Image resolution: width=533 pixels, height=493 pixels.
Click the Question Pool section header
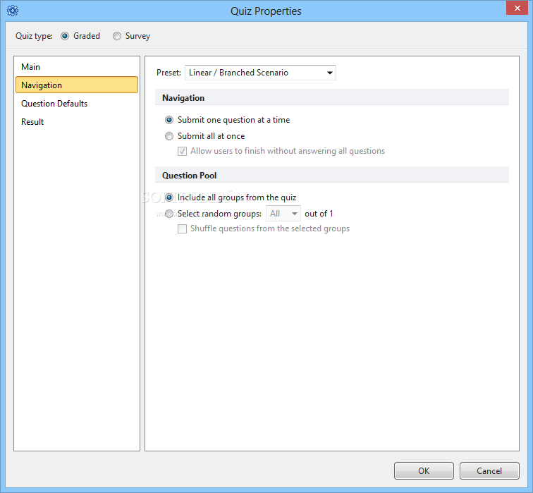click(x=332, y=176)
